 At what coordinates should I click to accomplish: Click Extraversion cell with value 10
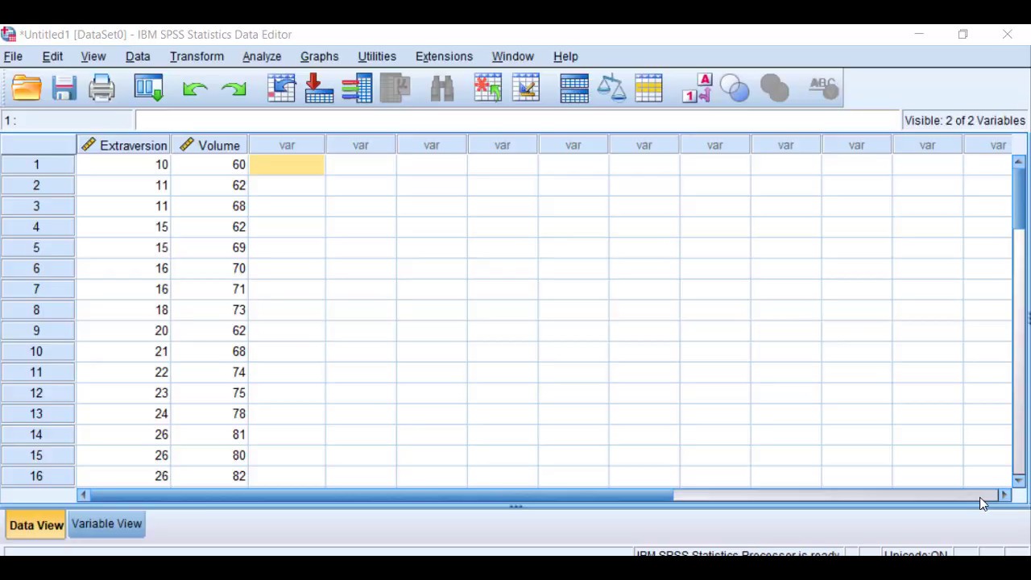(124, 164)
